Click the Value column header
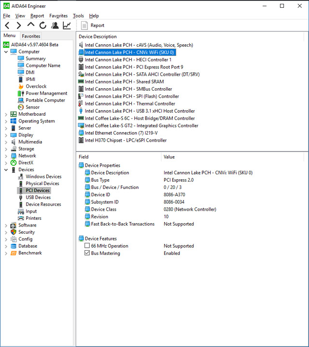This screenshot has height=347, width=309. [169, 157]
